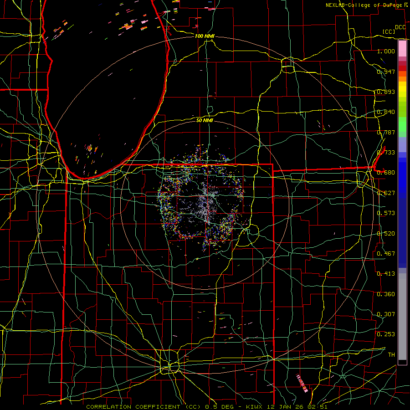Screen dimensions: 410x410
Task: Click the 0.360 legend value
Action: click(386, 294)
